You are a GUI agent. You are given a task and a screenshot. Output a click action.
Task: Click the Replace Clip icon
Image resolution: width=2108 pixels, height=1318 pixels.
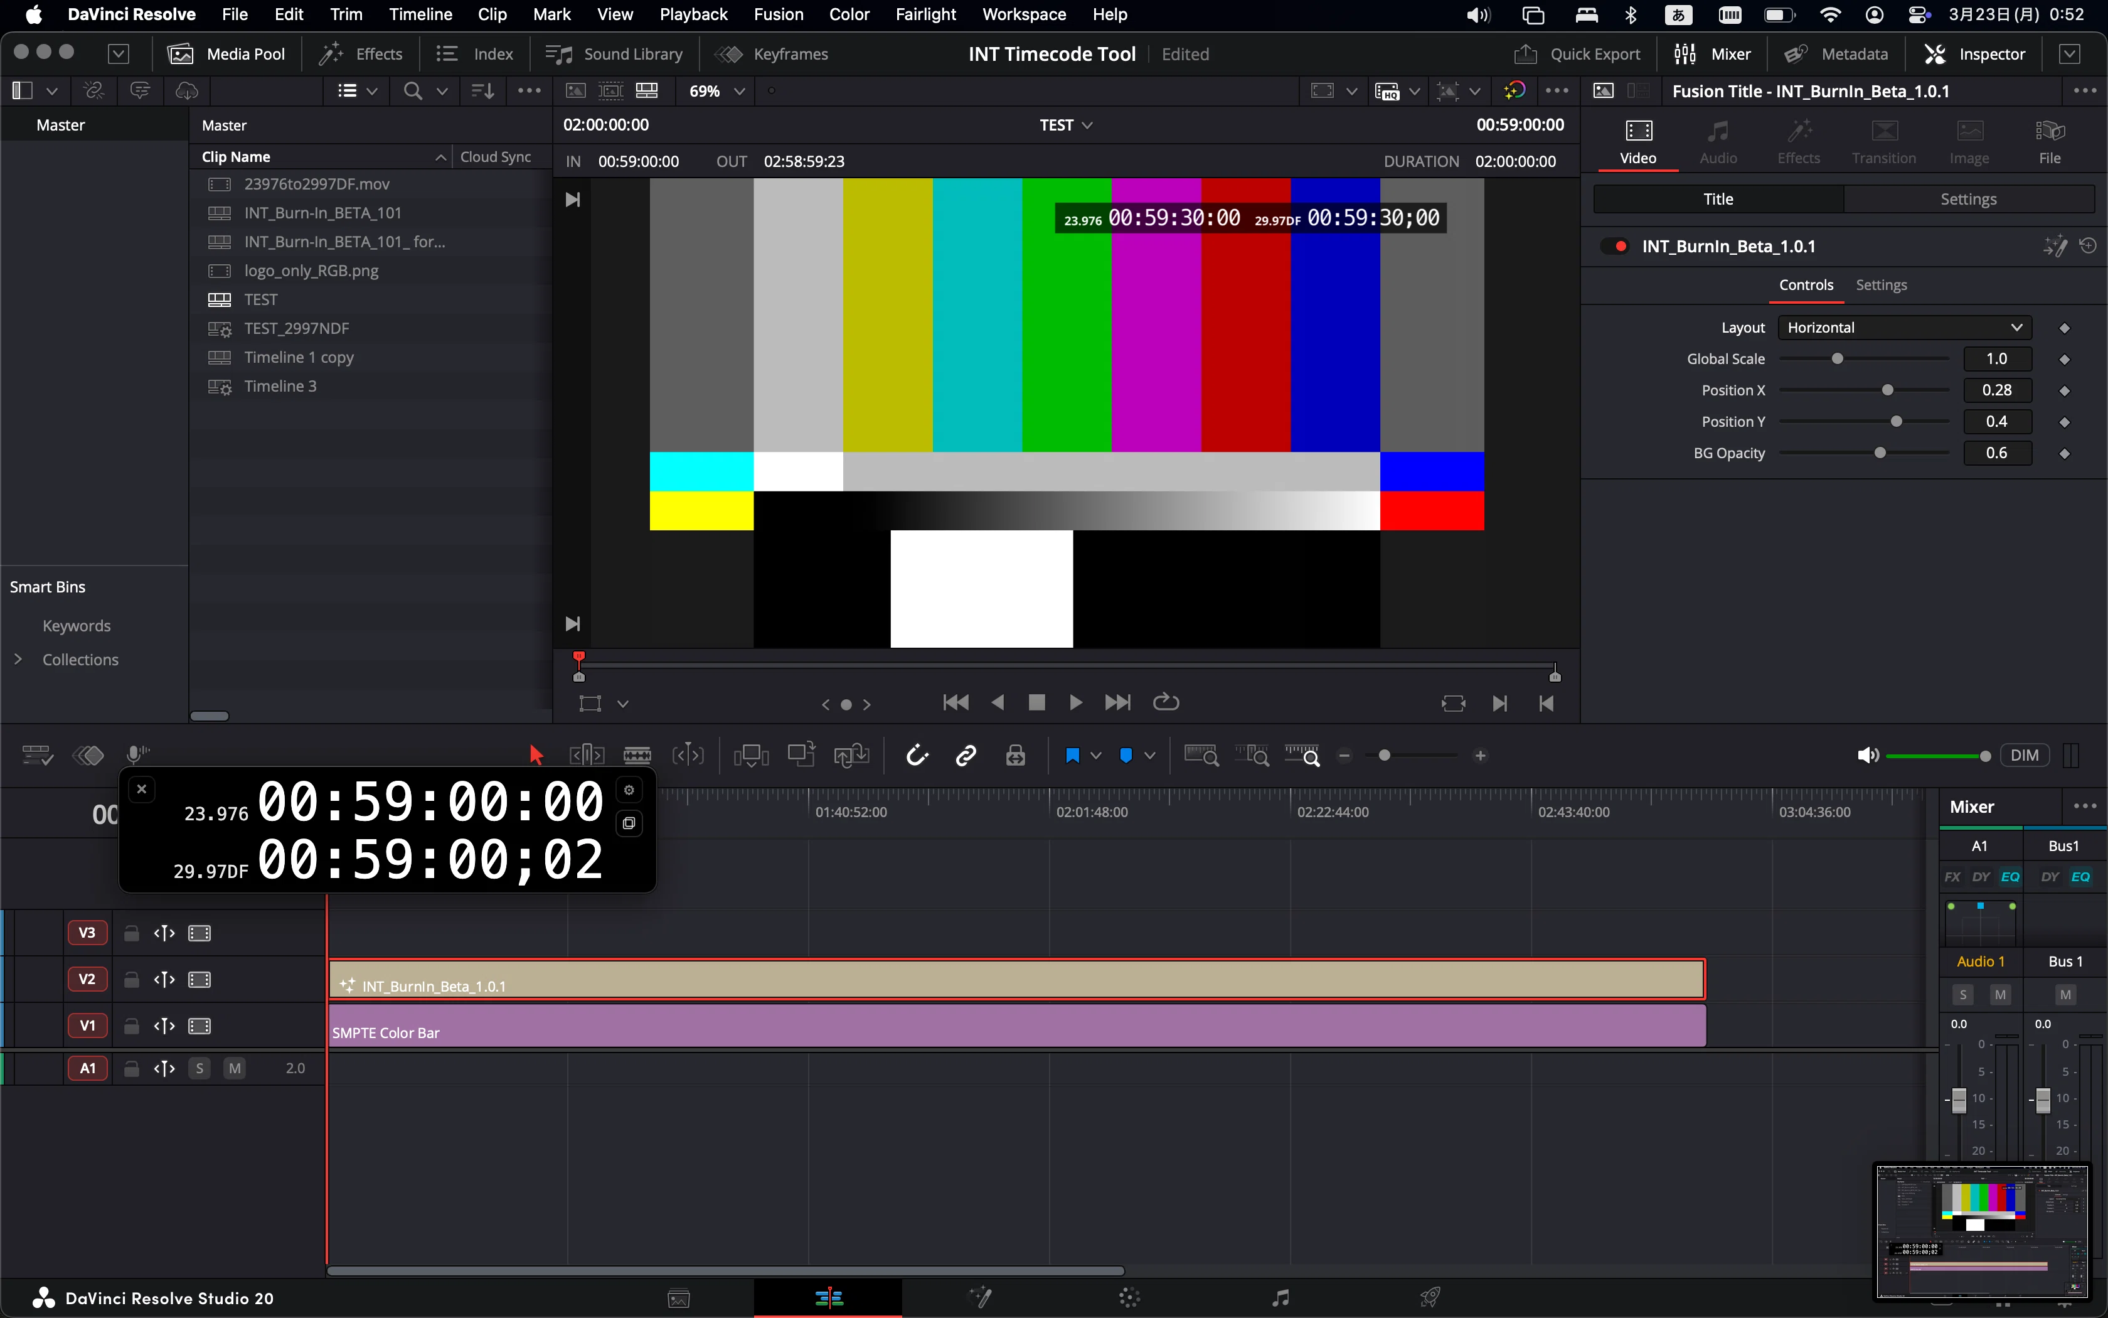(851, 755)
